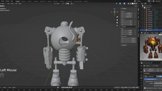
Task: Open the object properties orange square tab
Action: (x=141, y=75)
